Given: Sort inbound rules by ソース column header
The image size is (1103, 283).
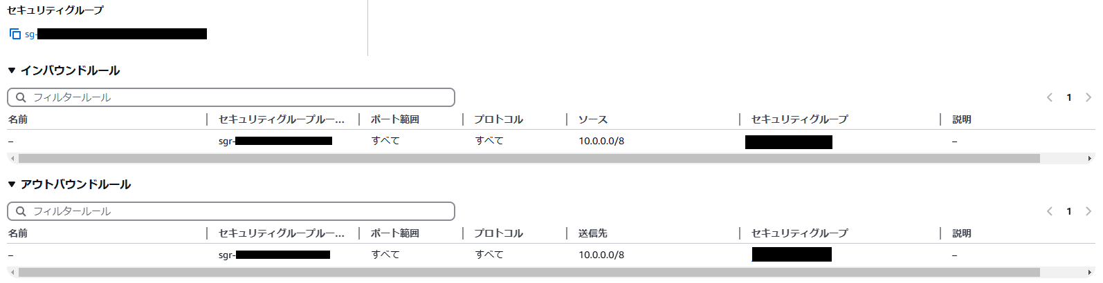Looking at the screenshot, I should point(593,119).
